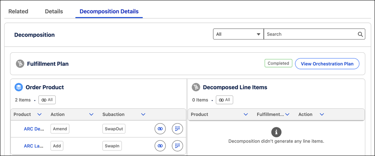Viewport: 375px width, 156px height.
Task: Open the ARC De... product link
Action: (34, 129)
